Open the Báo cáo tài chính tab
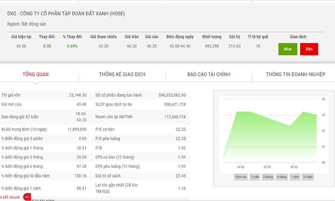 [x=209, y=74]
